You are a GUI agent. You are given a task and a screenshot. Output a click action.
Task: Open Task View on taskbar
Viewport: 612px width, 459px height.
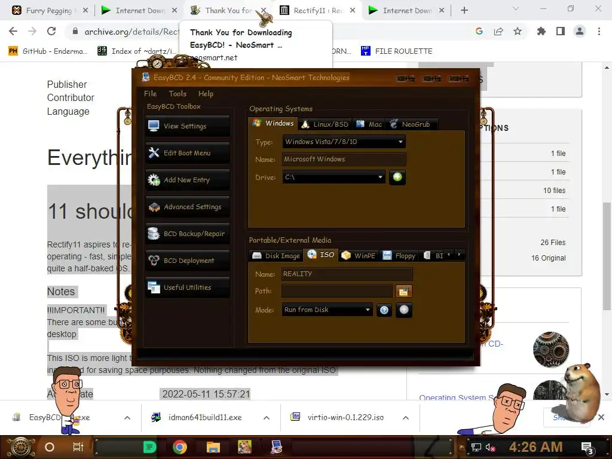coord(78,447)
